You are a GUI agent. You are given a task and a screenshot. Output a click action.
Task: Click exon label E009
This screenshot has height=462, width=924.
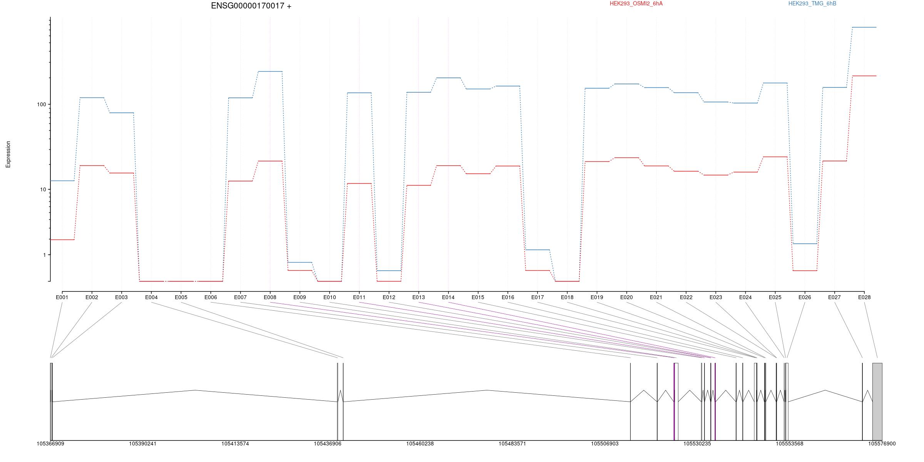tap(300, 297)
